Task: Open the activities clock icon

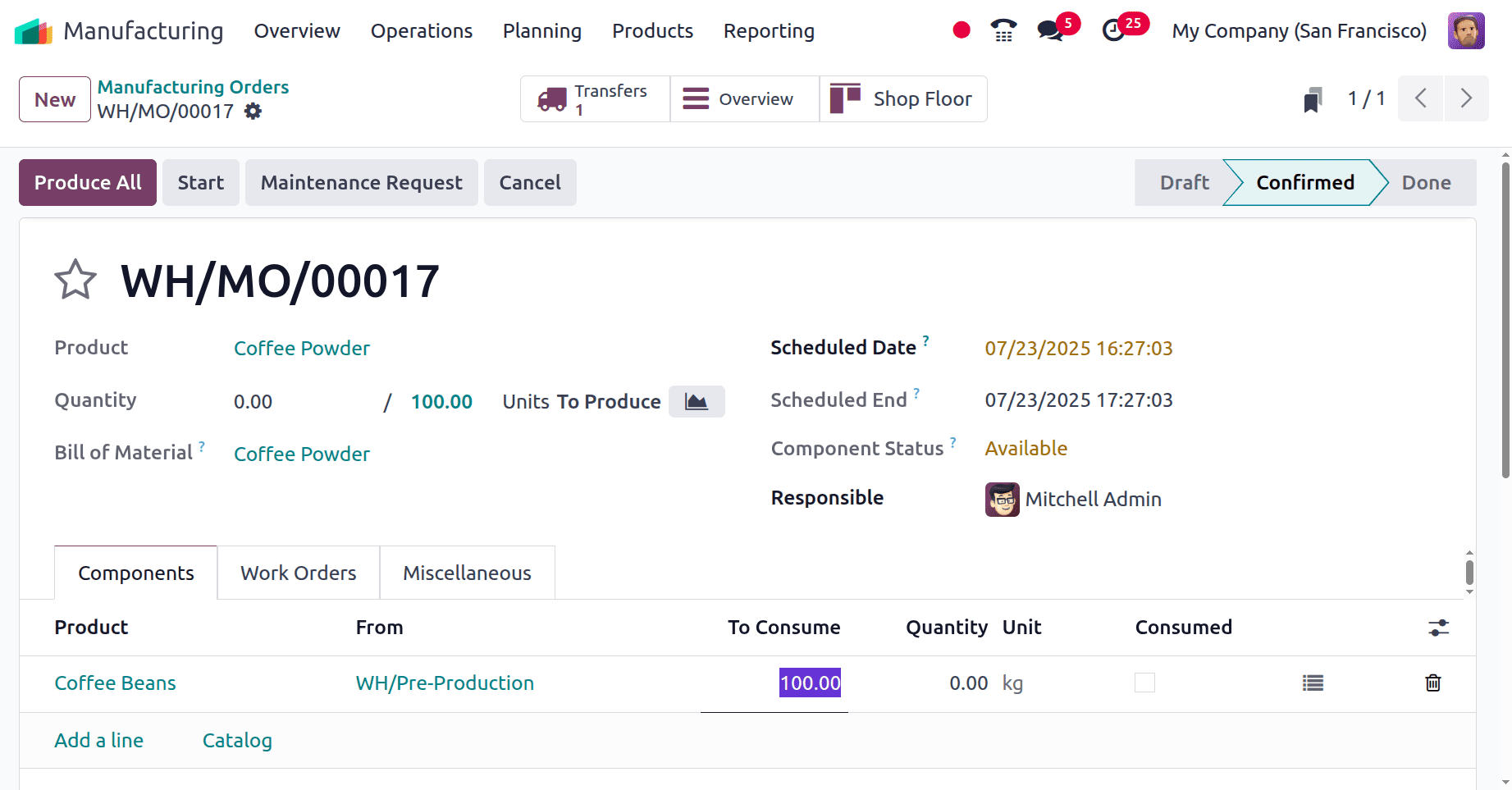Action: (1113, 31)
